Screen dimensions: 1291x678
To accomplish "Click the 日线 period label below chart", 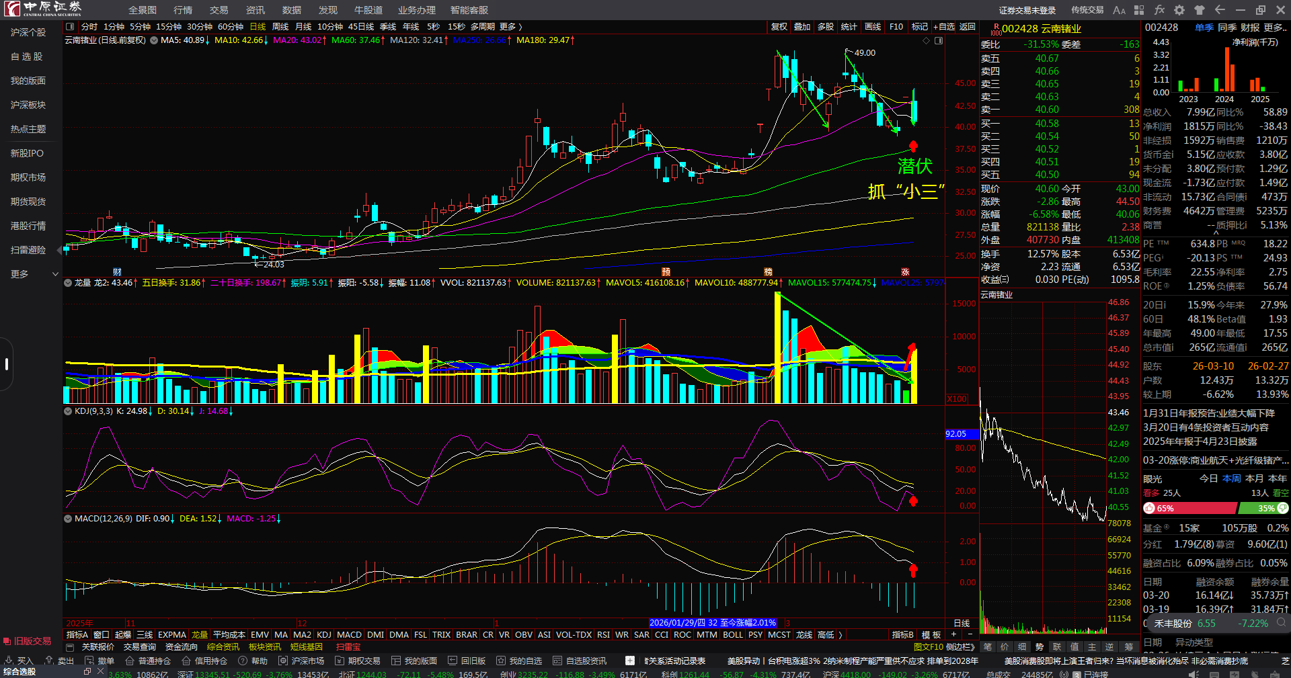I will (x=962, y=623).
